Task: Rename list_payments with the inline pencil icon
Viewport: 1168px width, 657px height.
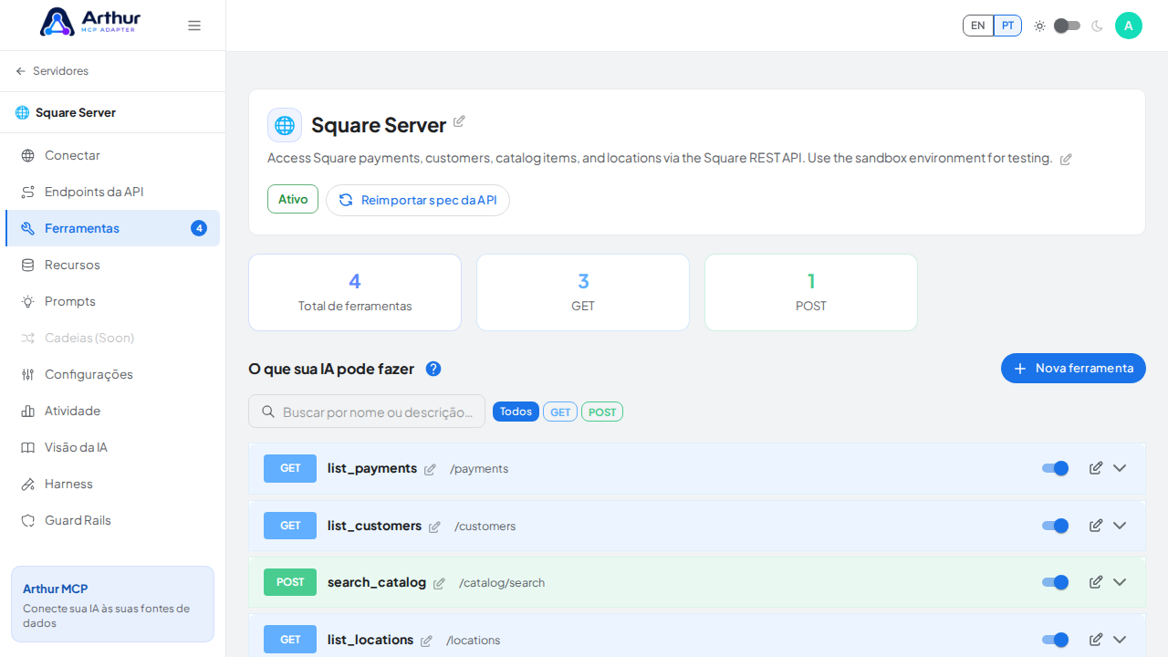Action: click(430, 470)
